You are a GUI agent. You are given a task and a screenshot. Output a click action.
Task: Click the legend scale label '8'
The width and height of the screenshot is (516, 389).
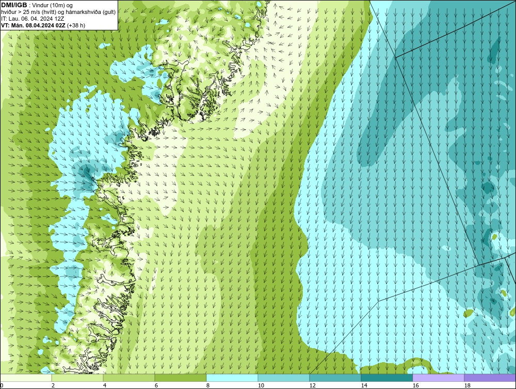[208, 385]
